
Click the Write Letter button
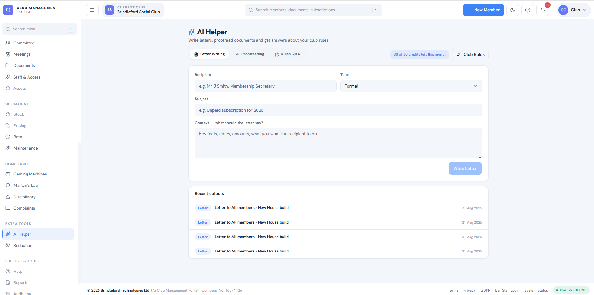click(x=465, y=168)
